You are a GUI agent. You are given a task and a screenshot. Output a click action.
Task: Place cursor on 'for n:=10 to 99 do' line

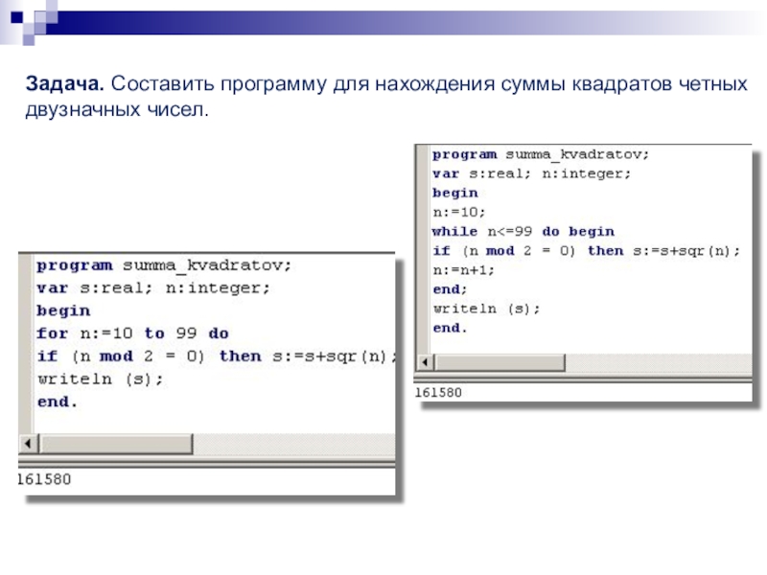click(132, 333)
